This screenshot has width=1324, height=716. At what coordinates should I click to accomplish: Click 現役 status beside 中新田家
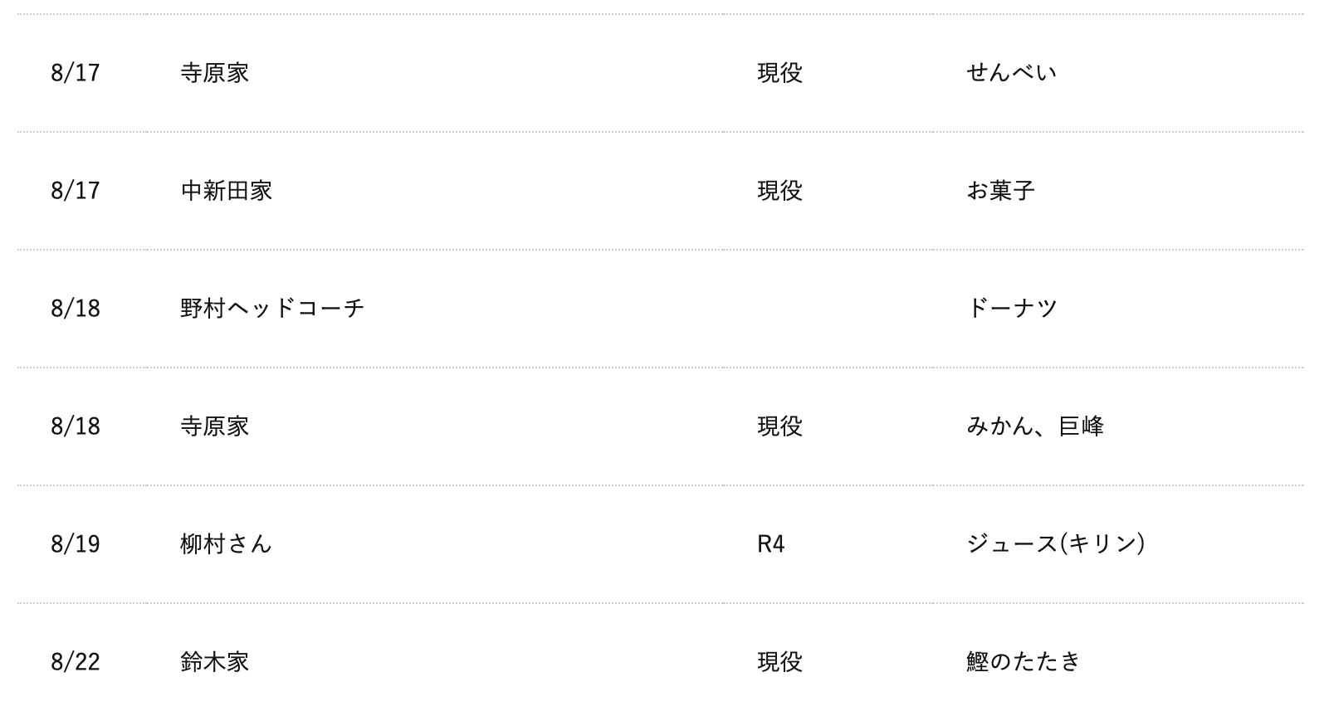click(779, 191)
